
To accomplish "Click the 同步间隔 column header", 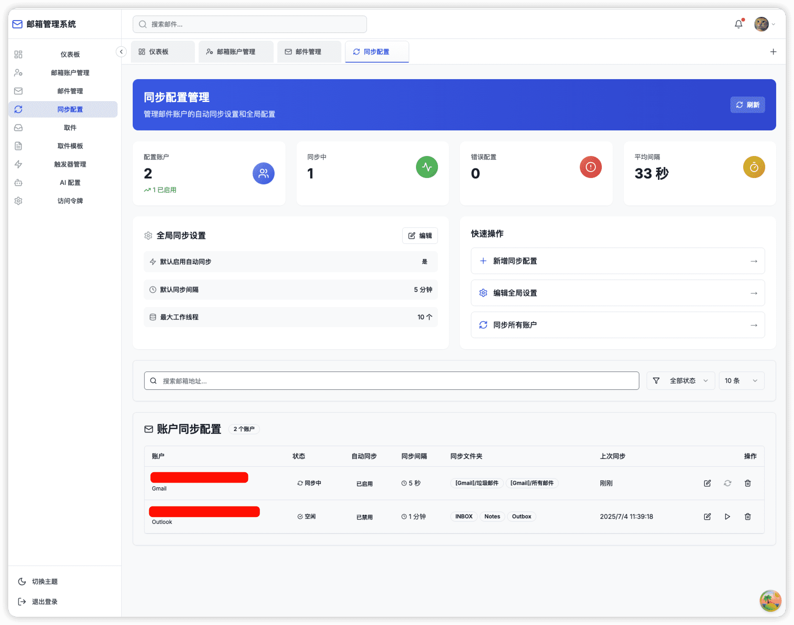I will (x=414, y=456).
